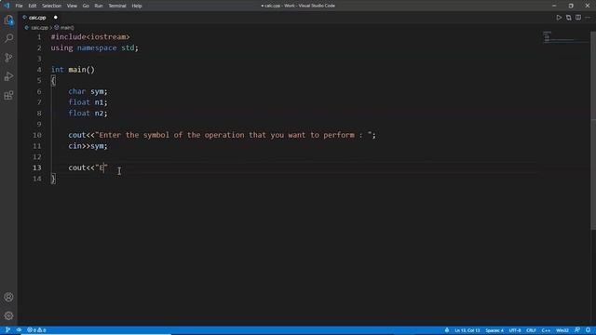Run the C++ file with the play button
The height and width of the screenshot is (335, 596).
[x=559, y=18]
